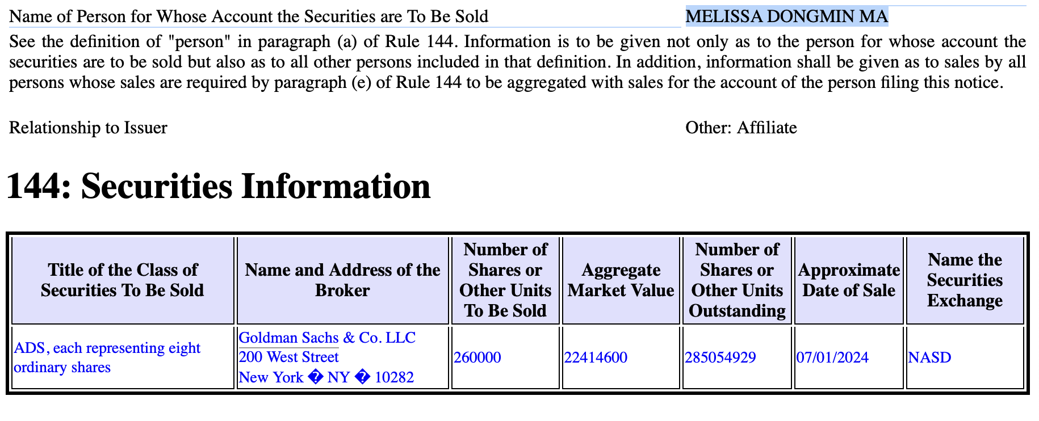1039x421 pixels.
Task: Click the '200 West Street' address line
Action: click(x=288, y=357)
